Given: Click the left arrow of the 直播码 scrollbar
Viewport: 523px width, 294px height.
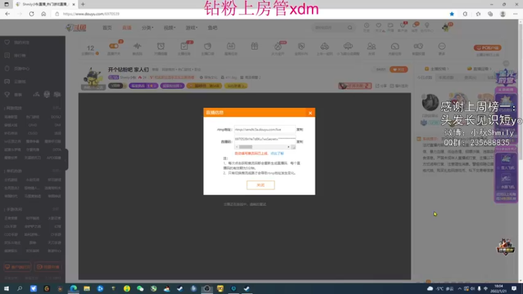Looking at the screenshot, I should pyautogui.click(x=237, y=147).
